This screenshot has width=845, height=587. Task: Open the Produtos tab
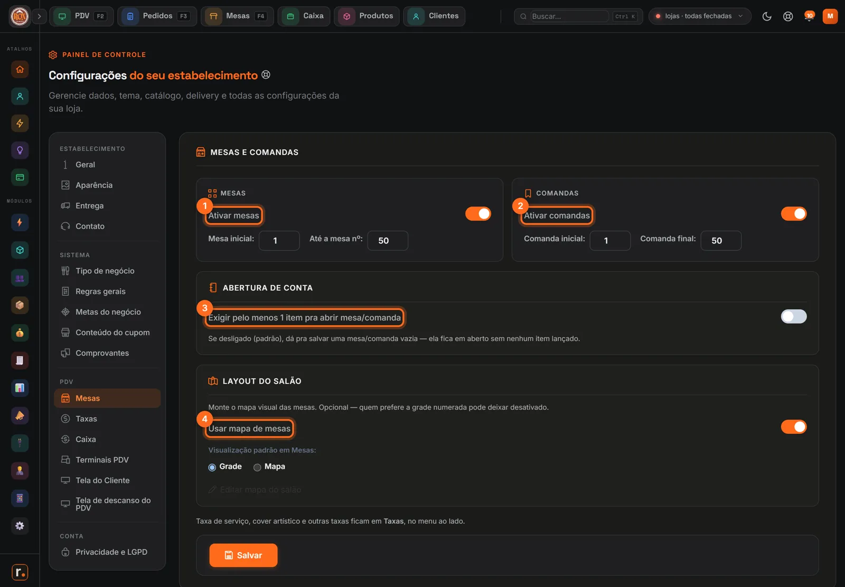[x=367, y=16]
